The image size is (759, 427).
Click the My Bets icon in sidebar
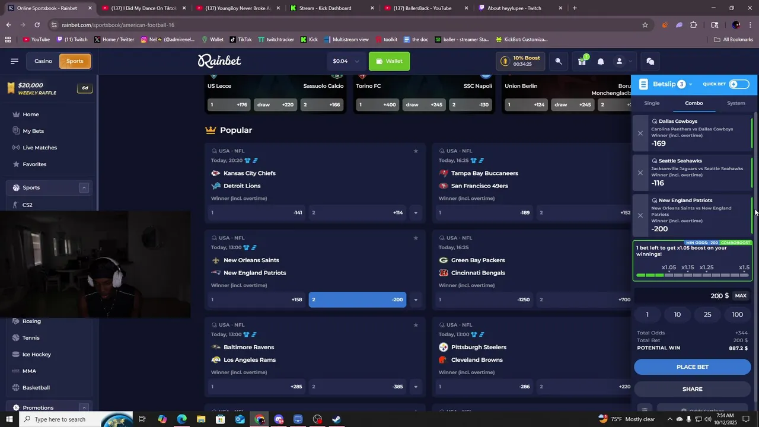point(16,131)
